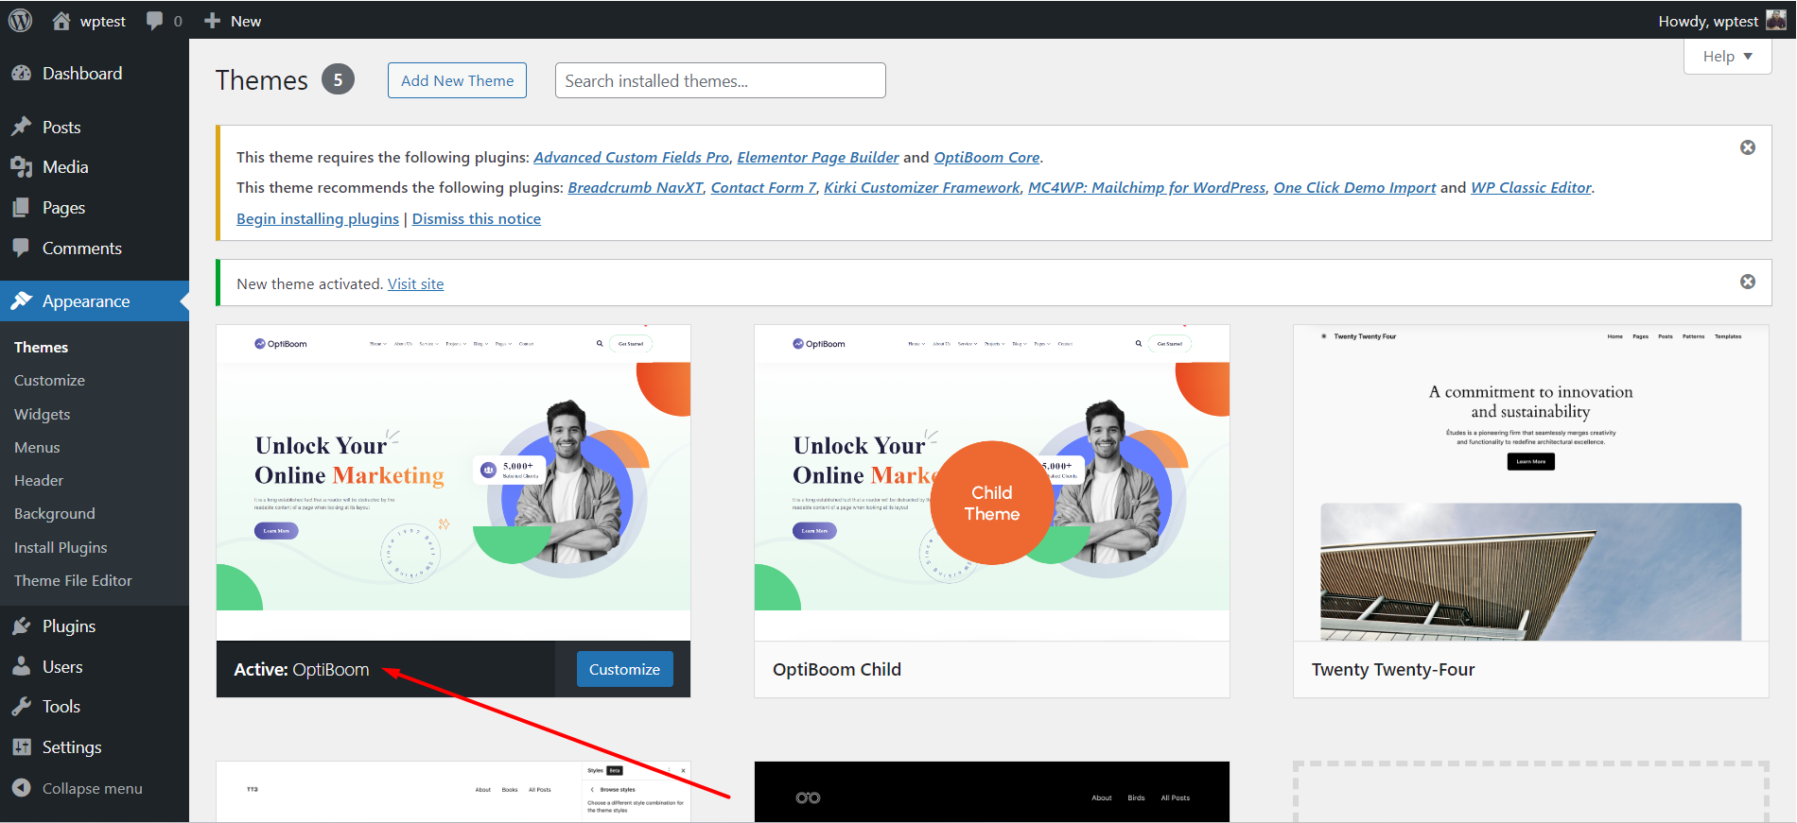Open the Contact Form 7 link
1797x823 pixels.
pyautogui.click(x=763, y=187)
